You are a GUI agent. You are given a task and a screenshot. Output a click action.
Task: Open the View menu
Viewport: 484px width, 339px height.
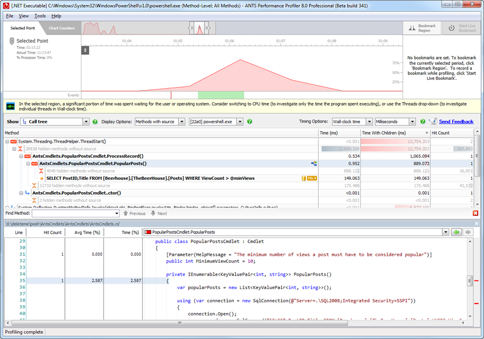click(x=24, y=16)
